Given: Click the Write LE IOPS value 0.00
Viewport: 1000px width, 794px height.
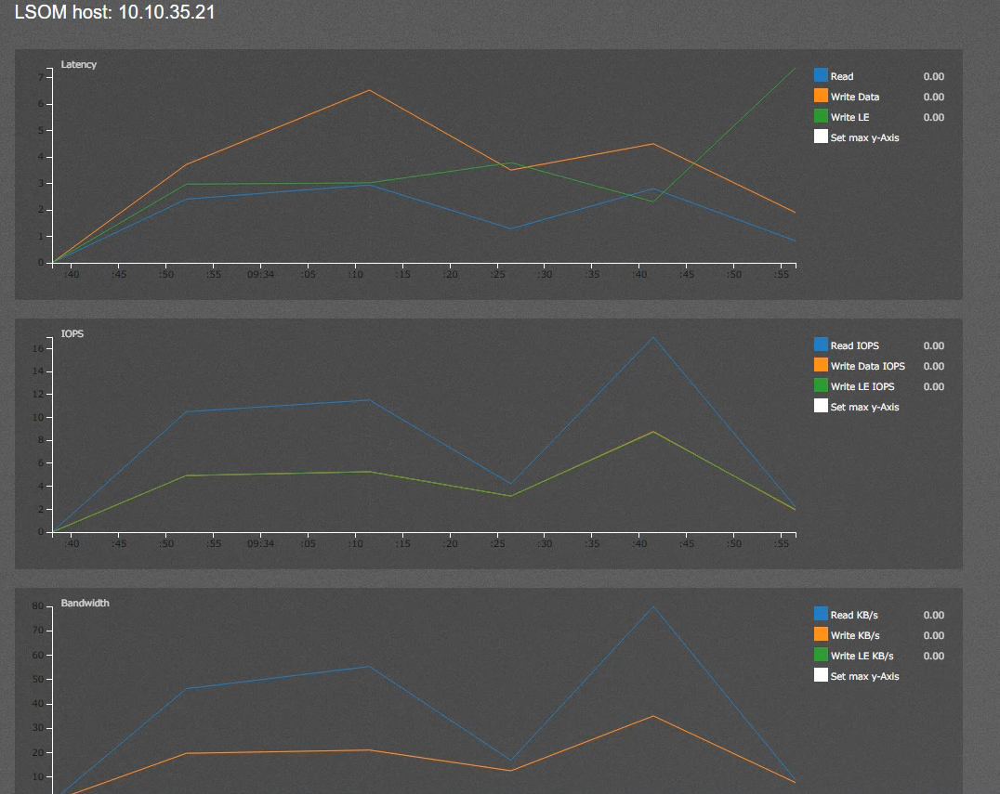Looking at the screenshot, I should click(x=934, y=387).
